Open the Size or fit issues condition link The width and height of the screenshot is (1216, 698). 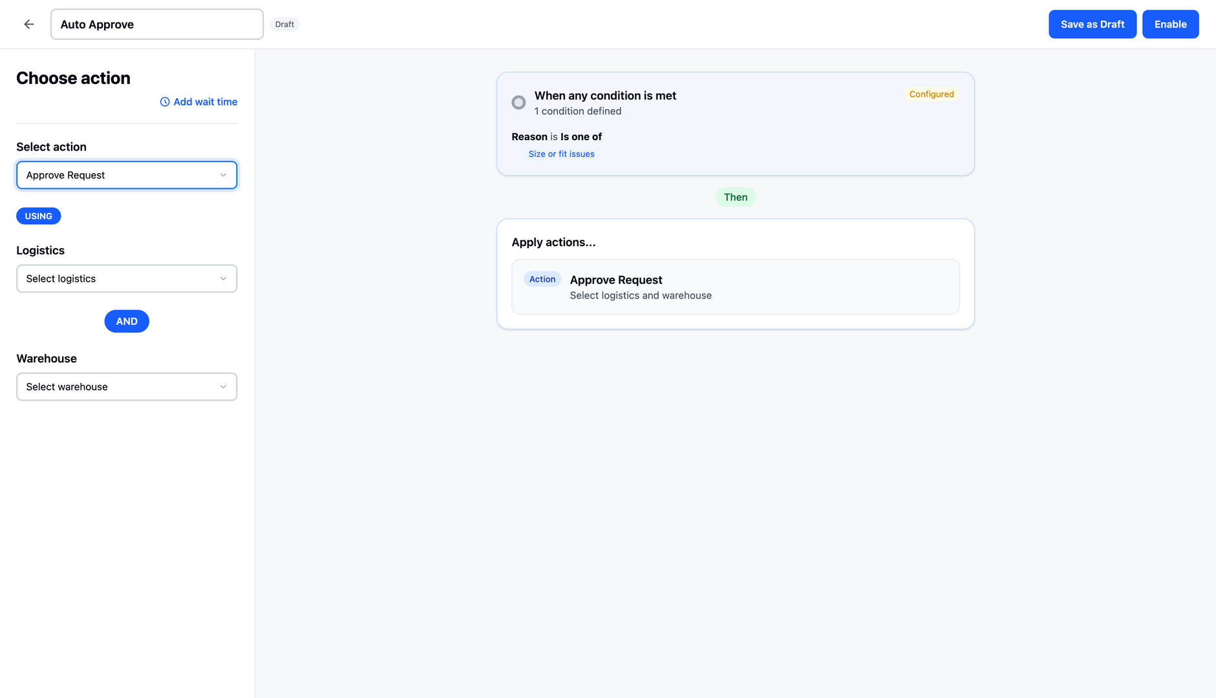[x=561, y=154]
